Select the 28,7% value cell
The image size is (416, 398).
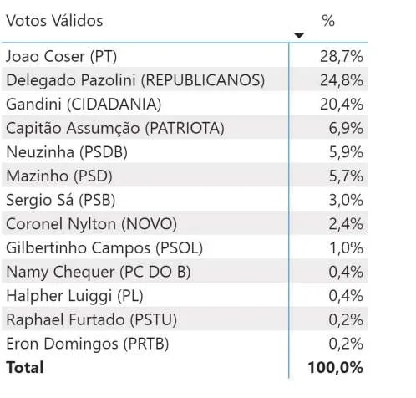pos(342,56)
